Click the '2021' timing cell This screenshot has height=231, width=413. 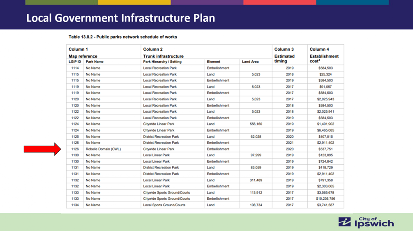pyautogui.click(x=290, y=143)
